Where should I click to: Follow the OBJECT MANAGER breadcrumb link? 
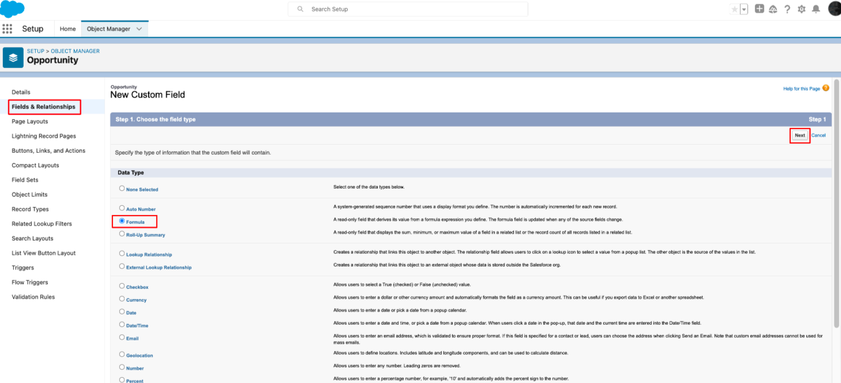(75, 51)
